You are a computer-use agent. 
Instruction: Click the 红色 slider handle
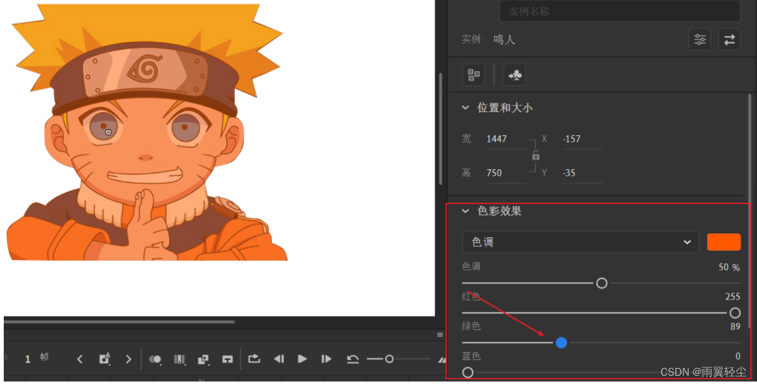pyautogui.click(x=734, y=313)
